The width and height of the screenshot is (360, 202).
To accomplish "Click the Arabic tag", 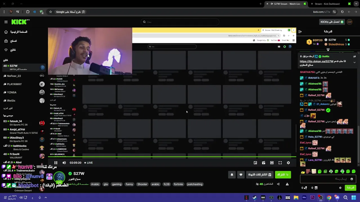I will [x=95, y=184].
